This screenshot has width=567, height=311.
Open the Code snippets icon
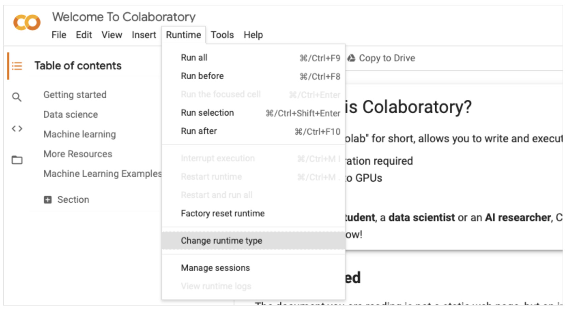pyautogui.click(x=17, y=129)
